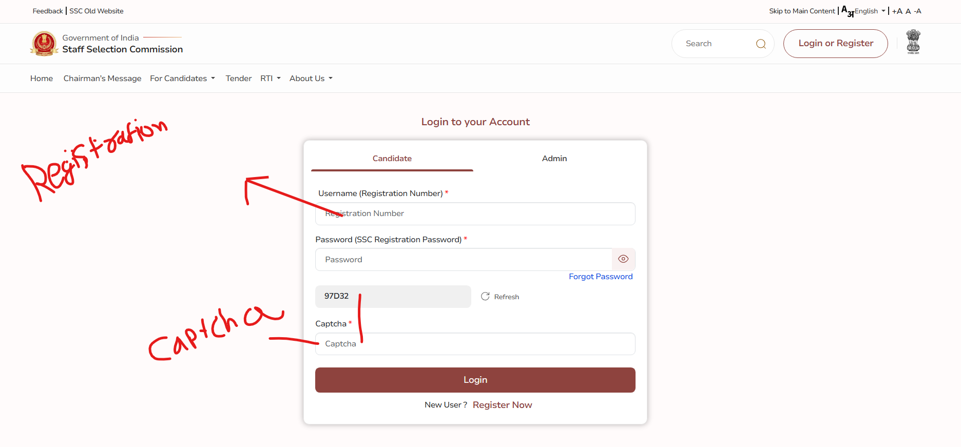Click the national emblem of India icon
The width and height of the screenshot is (961, 447).
tap(913, 42)
